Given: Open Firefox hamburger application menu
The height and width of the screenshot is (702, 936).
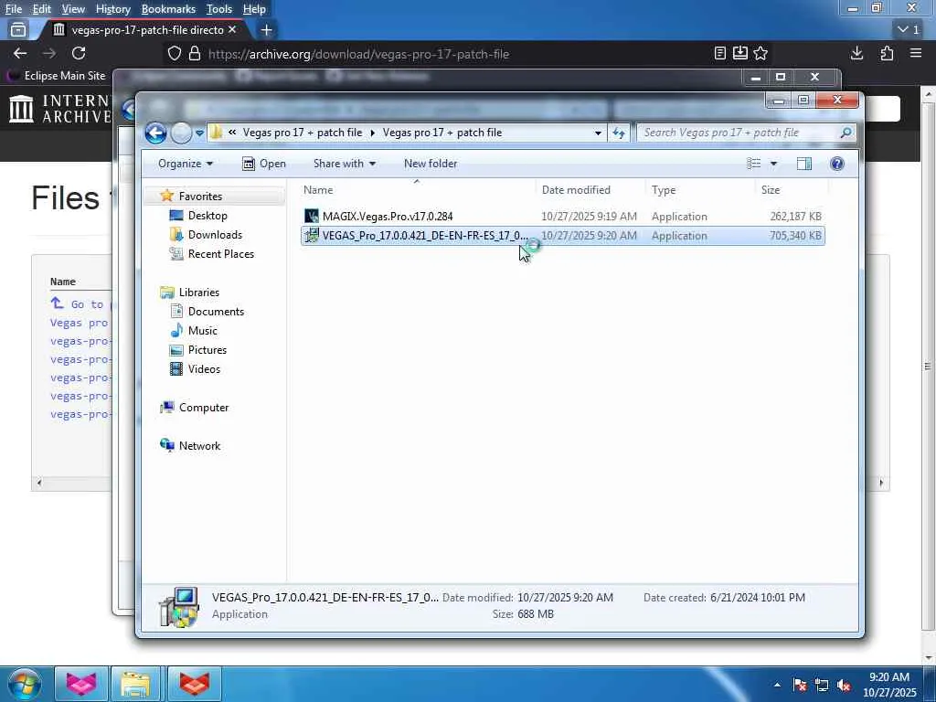Looking at the screenshot, I should [916, 54].
